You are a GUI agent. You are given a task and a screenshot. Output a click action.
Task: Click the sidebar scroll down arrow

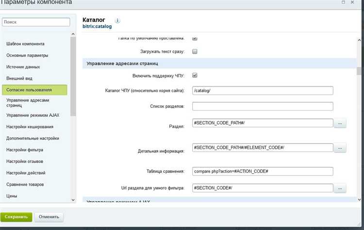pyautogui.click(x=73, y=199)
